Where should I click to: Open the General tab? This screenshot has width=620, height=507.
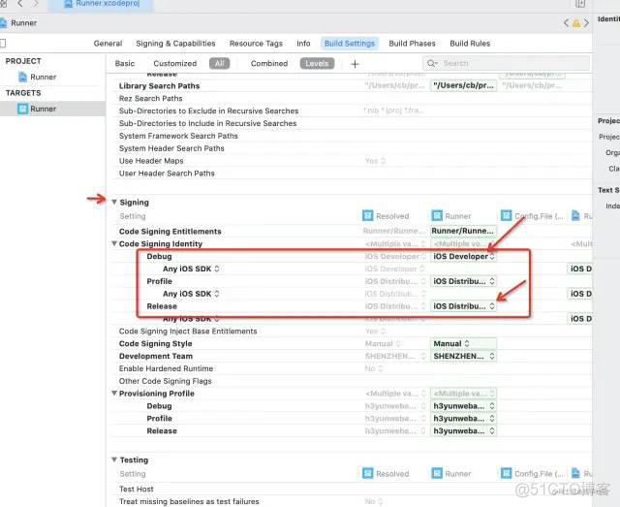[108, 44]
